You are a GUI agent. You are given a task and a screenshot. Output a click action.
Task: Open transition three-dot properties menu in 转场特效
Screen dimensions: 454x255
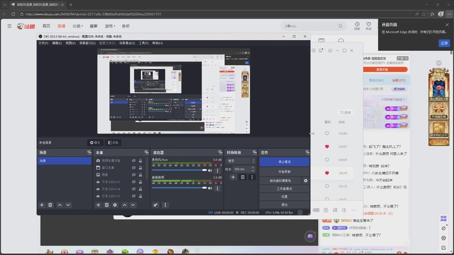click(x=252, y=177)
